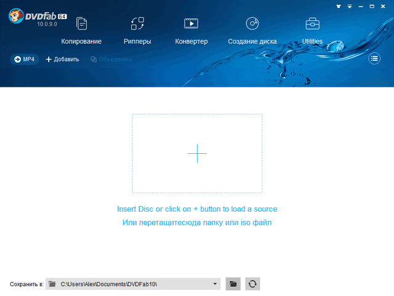
Task: Open the Копирование (Copy) module icon
Action: click(81, 23)
